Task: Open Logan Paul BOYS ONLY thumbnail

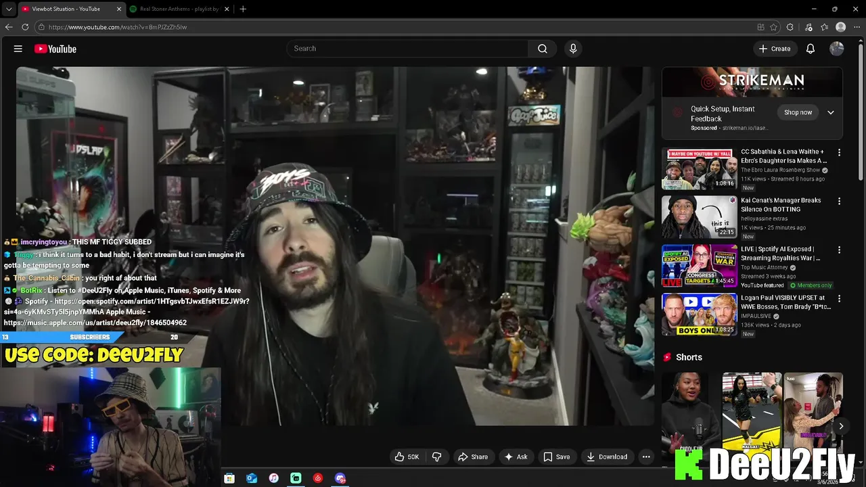Action: tap(700, 315)
